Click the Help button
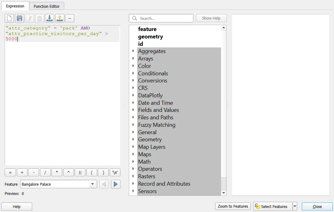This screenshot has height=212, width=334. [17, 206]
